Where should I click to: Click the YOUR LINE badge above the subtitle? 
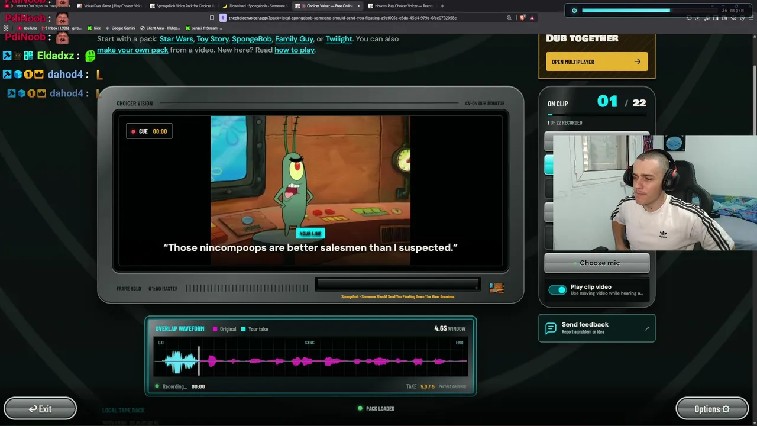tap(310, 234)
